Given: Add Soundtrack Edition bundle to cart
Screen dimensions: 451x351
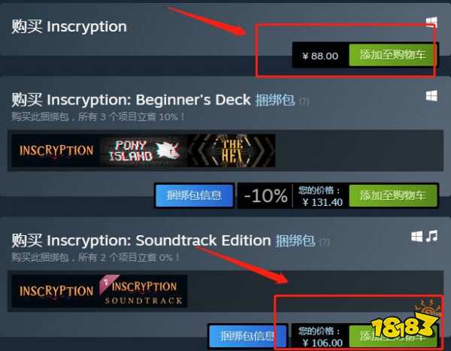Looking at the screenshot, I should 393,336.
